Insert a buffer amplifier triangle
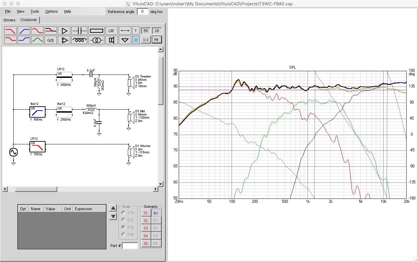418x262 pixels. [x=64, y=31]
